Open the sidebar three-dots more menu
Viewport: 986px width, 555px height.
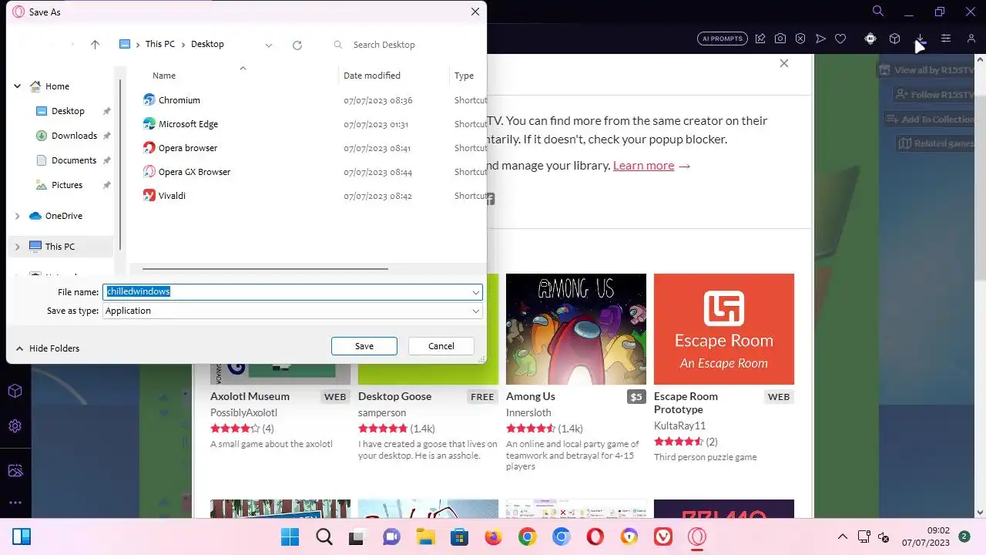point(15,503)
